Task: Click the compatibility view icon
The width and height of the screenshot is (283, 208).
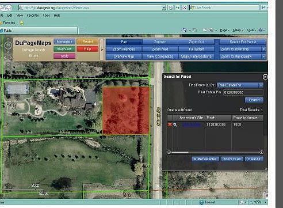Action: coord(170,7)
